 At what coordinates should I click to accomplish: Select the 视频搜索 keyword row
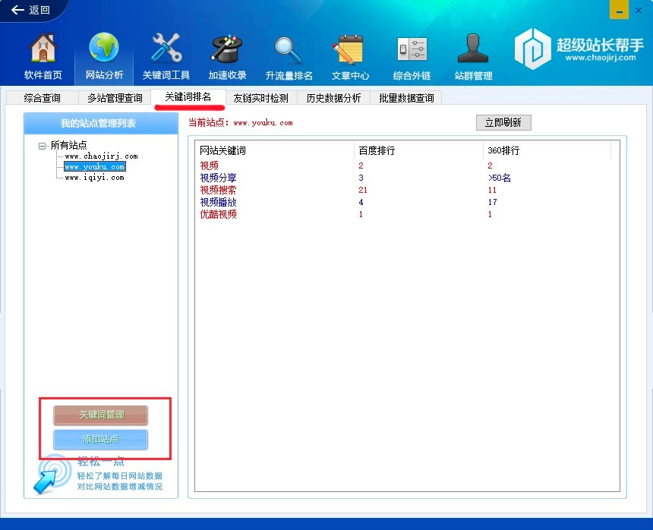tap(407, 190)
